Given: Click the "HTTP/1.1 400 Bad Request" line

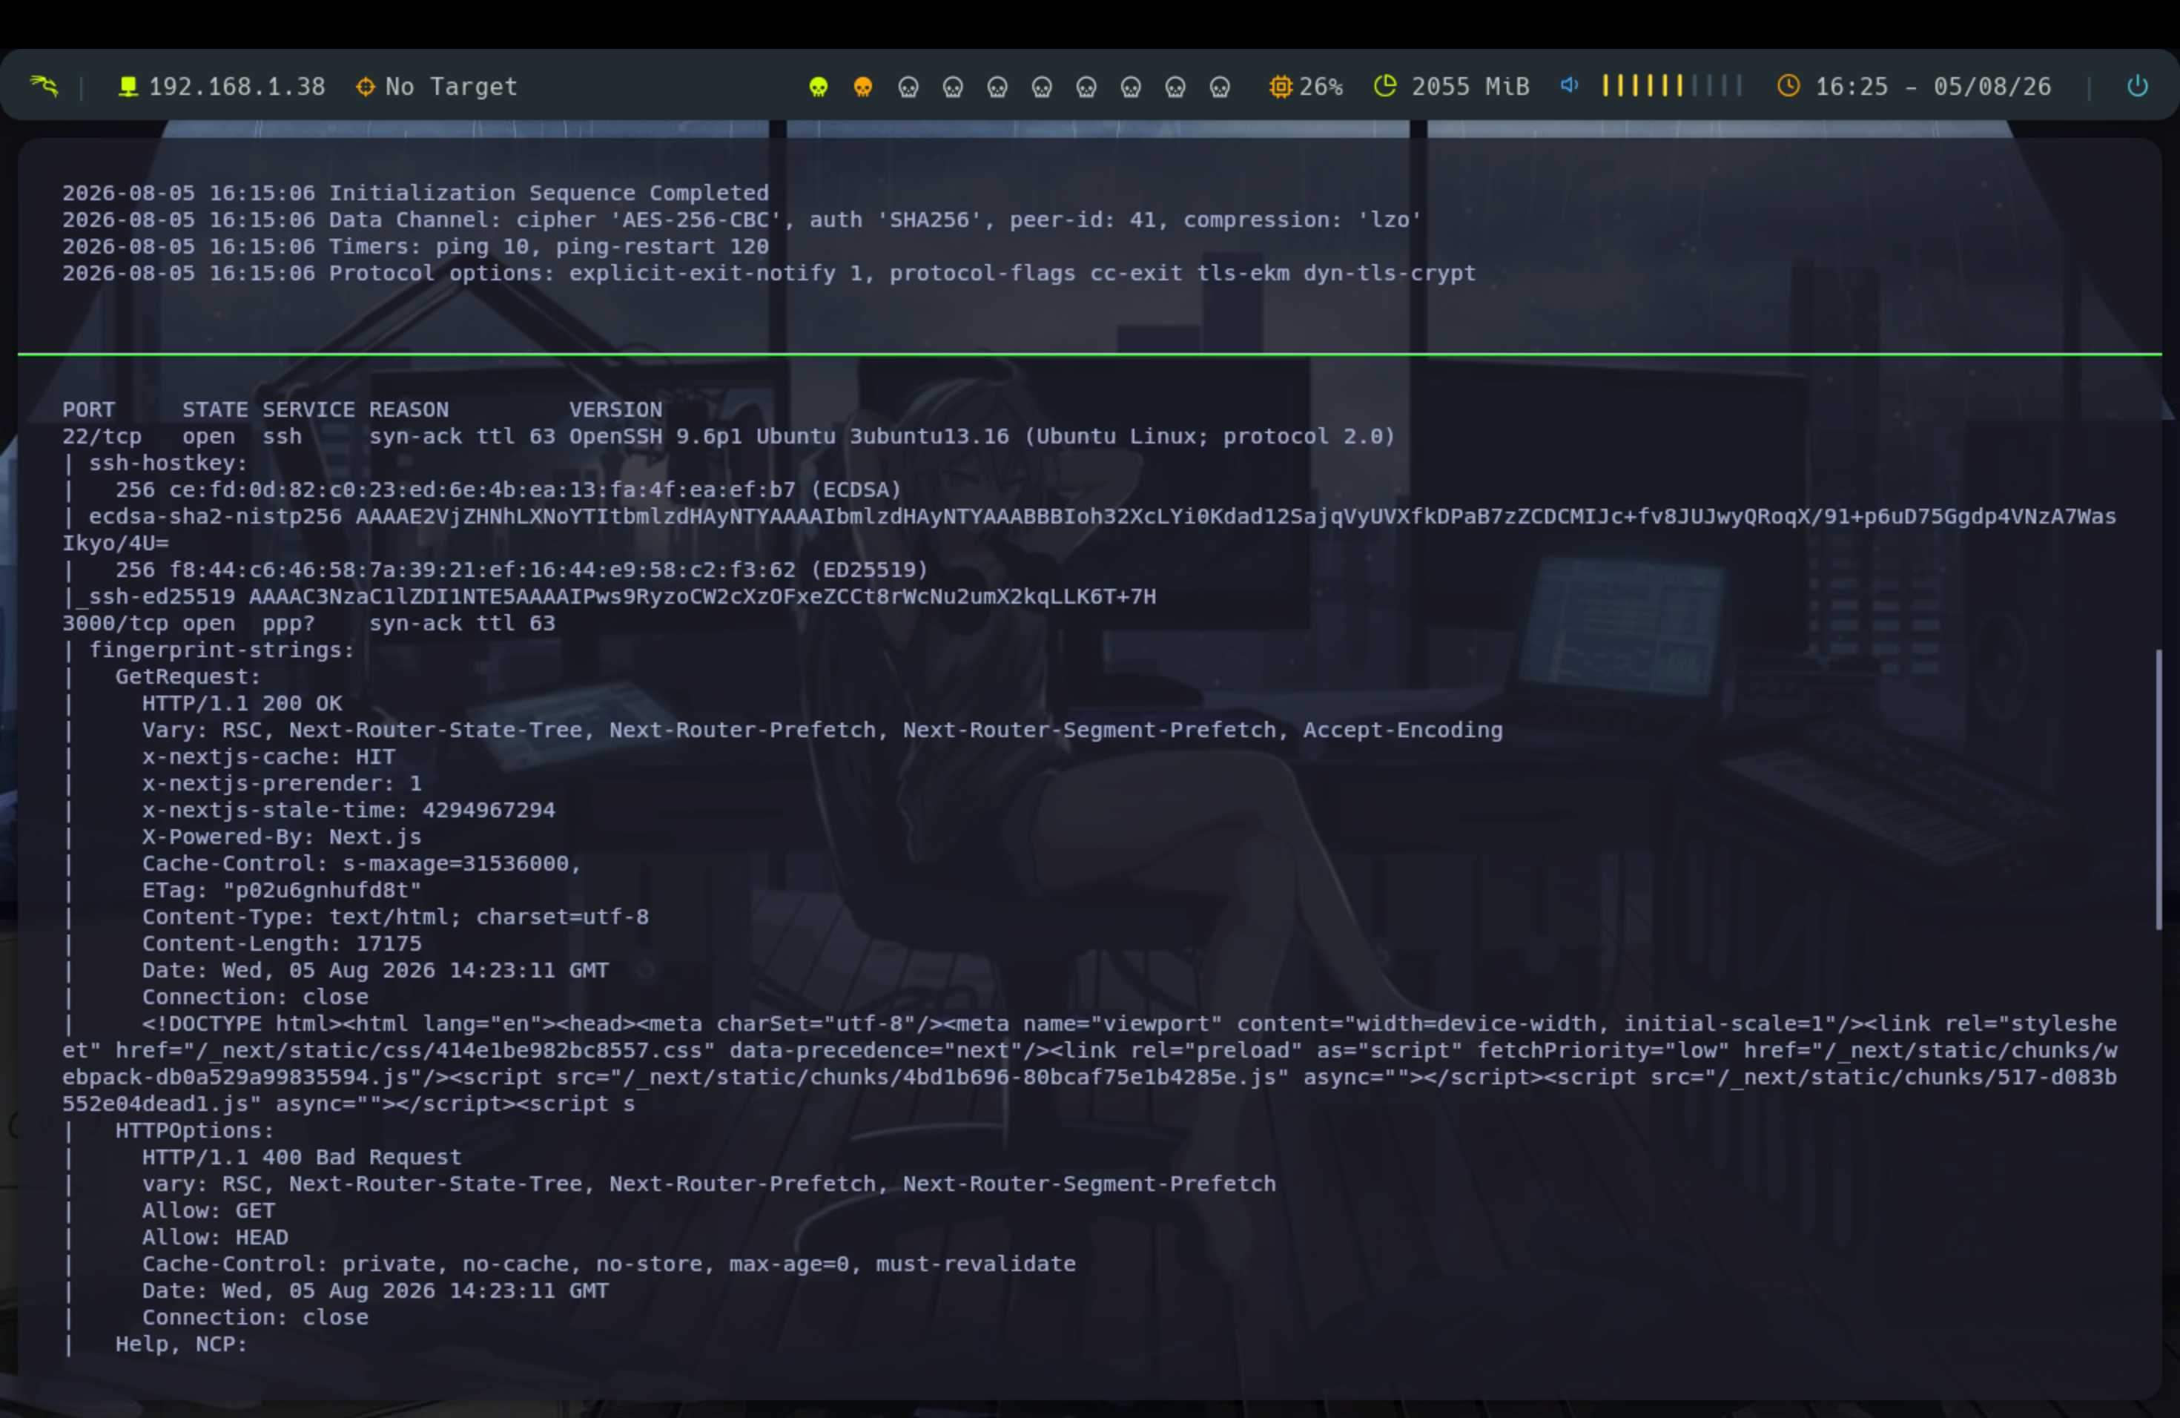Looking at the screenshot, I should point(301,1157).
